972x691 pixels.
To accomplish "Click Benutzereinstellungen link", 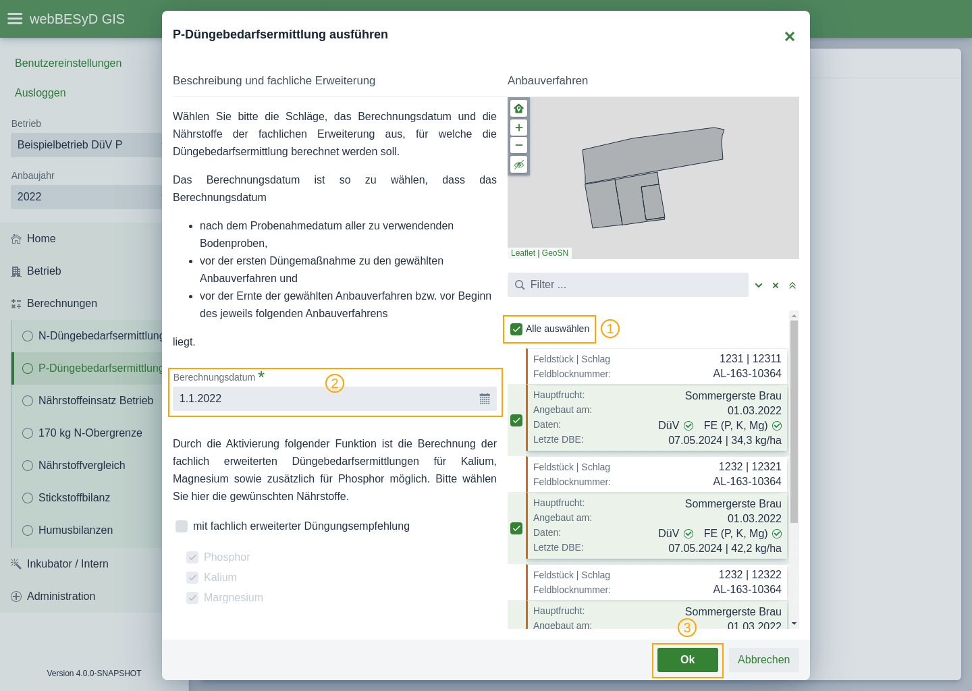I will pos(68,63).
